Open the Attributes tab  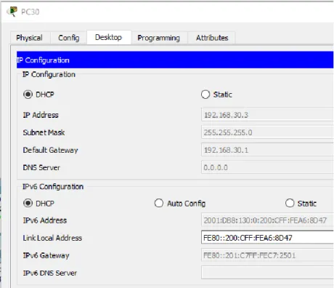pos(212,38)
